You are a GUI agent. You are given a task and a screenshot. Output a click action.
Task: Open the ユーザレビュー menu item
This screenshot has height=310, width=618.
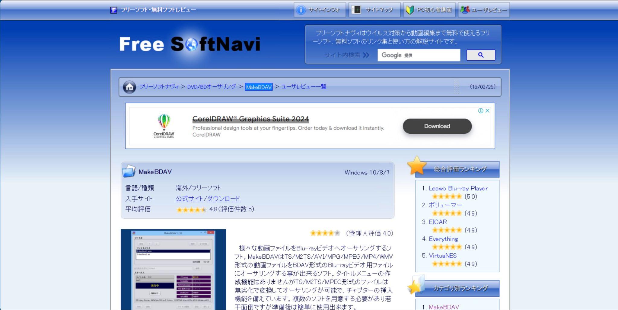point(484,10)
